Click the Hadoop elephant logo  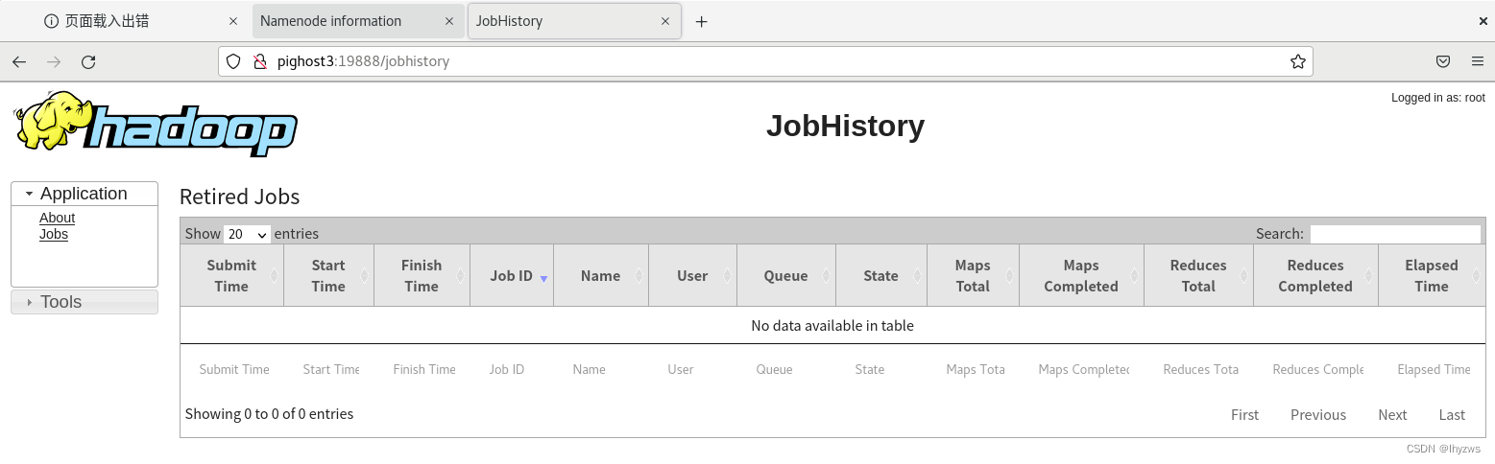(x=156, y=124)
